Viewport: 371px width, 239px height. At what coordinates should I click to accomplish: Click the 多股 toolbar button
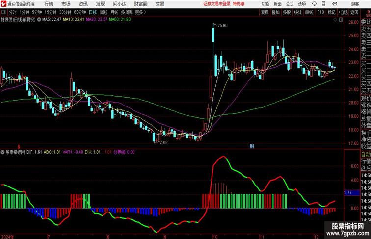pos(287,12)
